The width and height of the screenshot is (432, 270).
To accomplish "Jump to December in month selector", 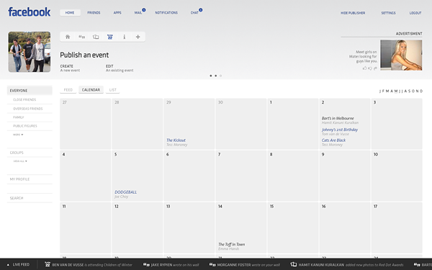I will [421, 91].
